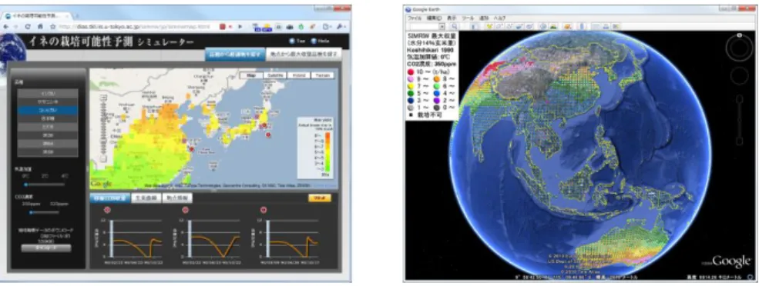The width and height of the screenshot is (759, 286).
Task: Open the ツール menu in Google Earth
Action: click(468, 18)
